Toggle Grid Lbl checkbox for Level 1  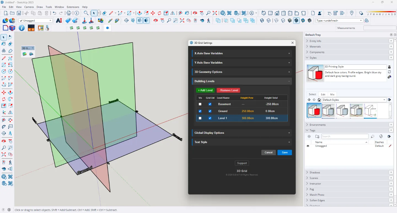(x=210, y=118)
